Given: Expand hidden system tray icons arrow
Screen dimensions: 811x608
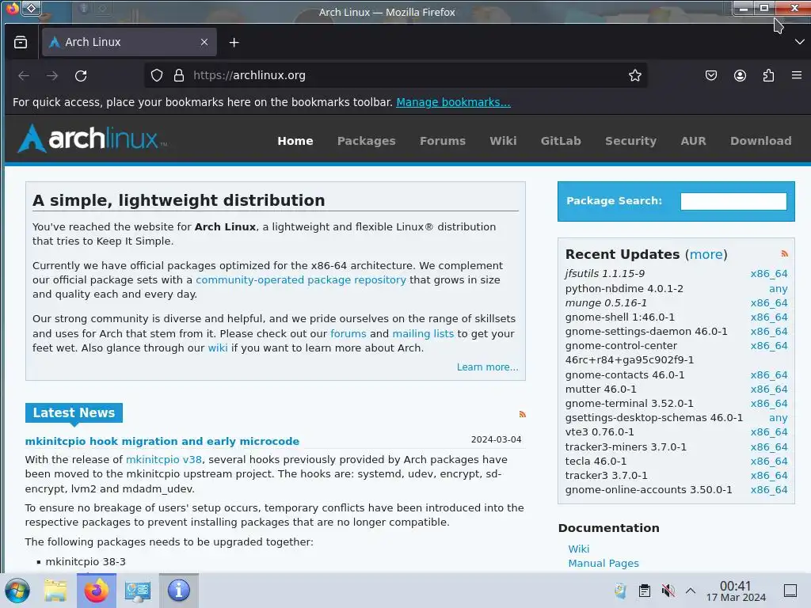Looking at the screenshot, I should click(x=691, y=591).
